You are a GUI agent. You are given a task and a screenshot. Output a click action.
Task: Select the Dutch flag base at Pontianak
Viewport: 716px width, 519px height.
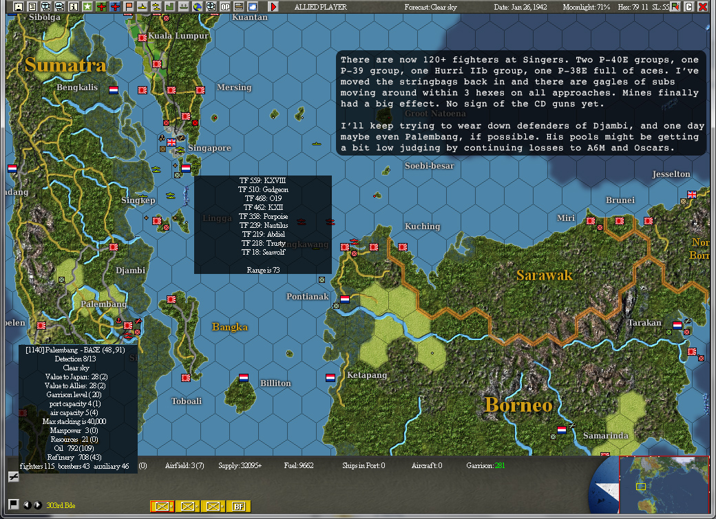(345, 299)
